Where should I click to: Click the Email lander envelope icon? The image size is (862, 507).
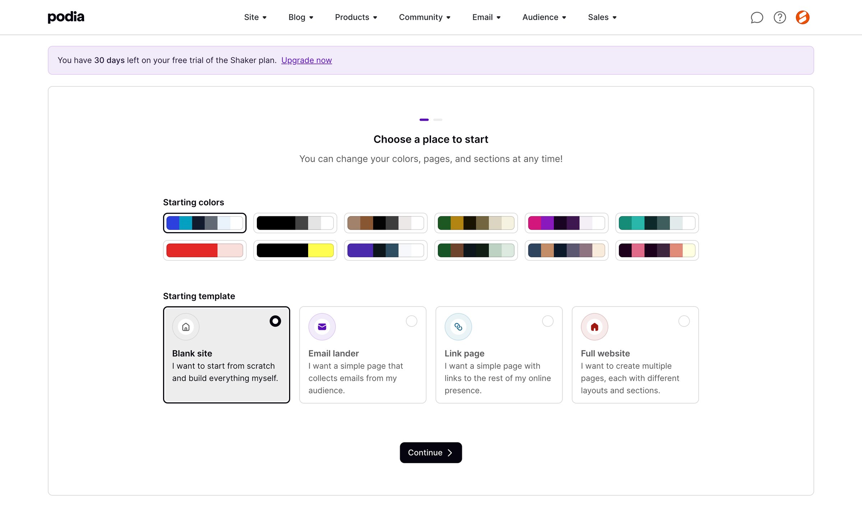(322, 327)
